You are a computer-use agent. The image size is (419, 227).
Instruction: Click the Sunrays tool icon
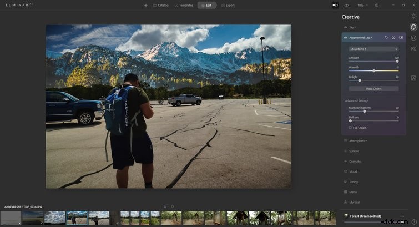[346, 152]
